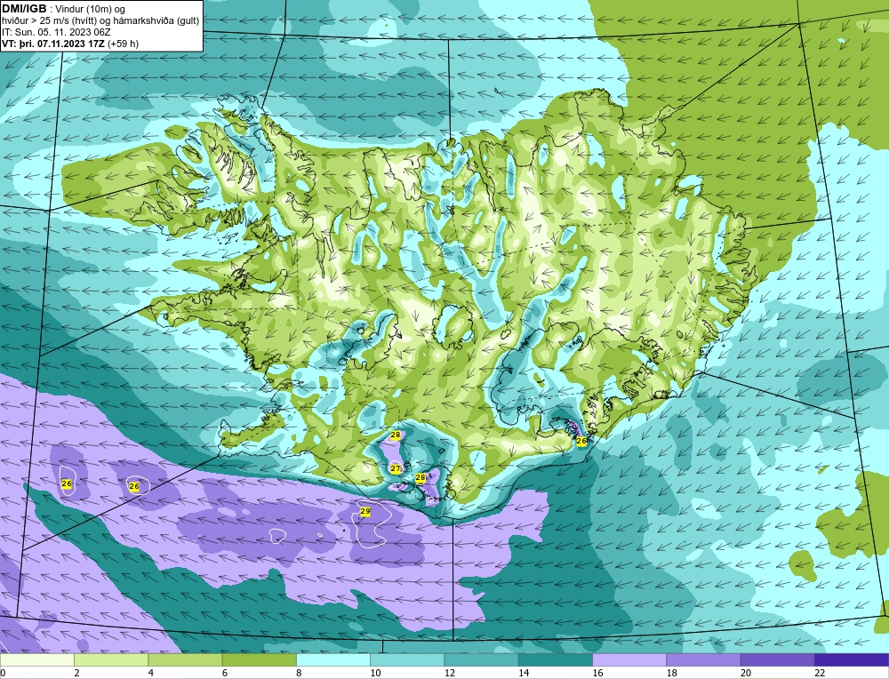Click the legend scale value 22
The height and width of the screenshot is (679, 889).
click(x=820, y=674)
